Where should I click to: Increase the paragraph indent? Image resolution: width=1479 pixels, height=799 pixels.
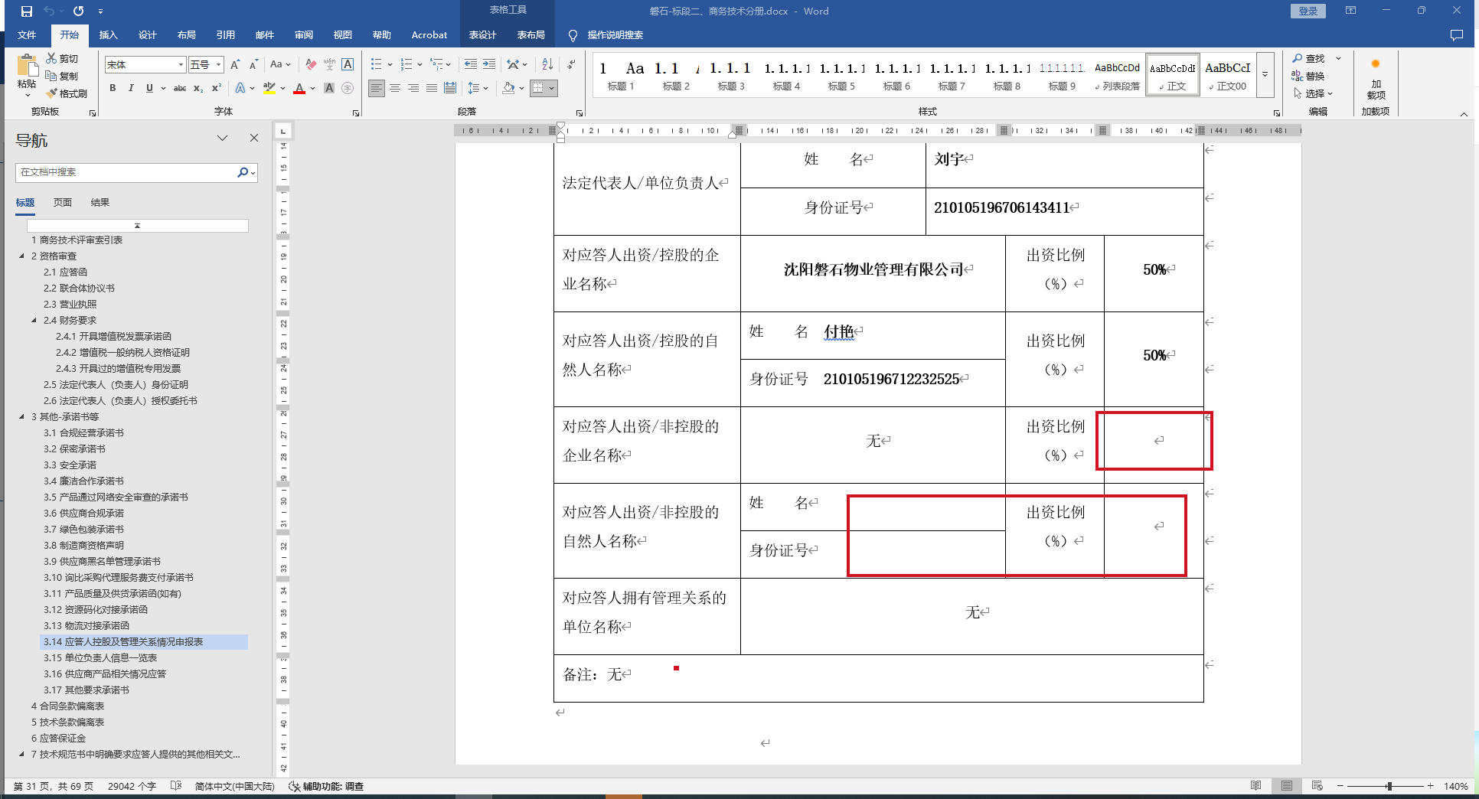pos(489,65)
